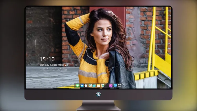Open the pink iTunes music app
This screenshot has height=111, width=197.
pyautogui.click(x=111, y=86)
